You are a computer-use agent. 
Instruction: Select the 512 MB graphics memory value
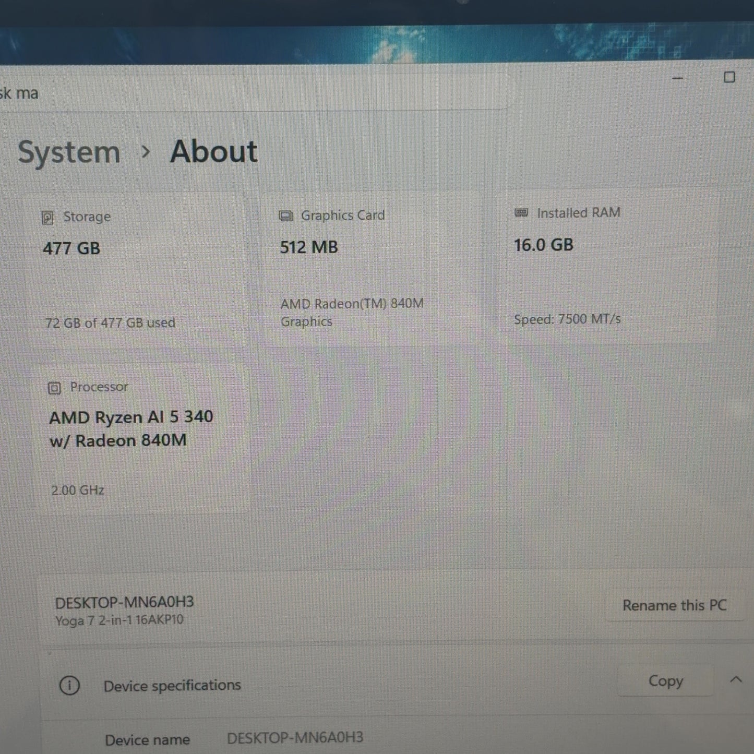[x=309, y=247]
